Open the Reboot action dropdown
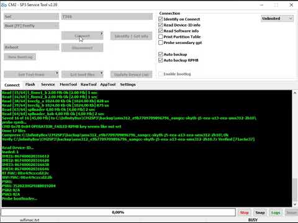 32,47
